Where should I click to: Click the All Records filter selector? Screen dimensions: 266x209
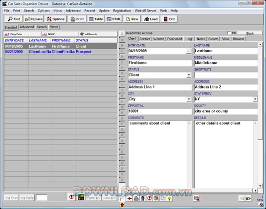98,34
